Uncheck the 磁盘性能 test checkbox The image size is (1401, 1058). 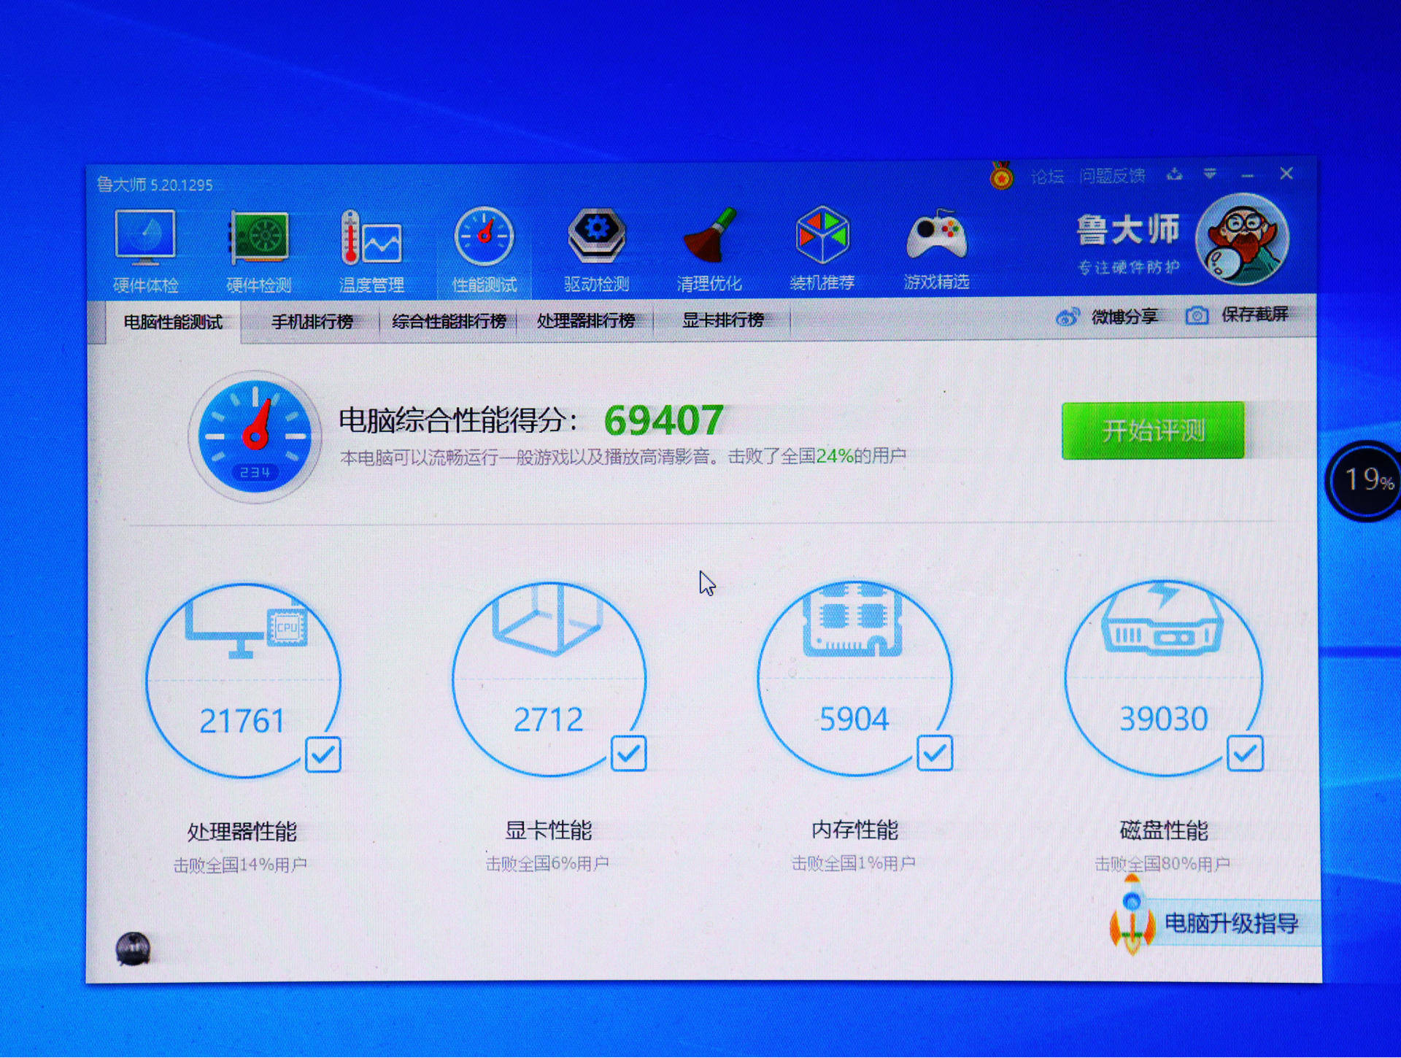(1245, 752)
